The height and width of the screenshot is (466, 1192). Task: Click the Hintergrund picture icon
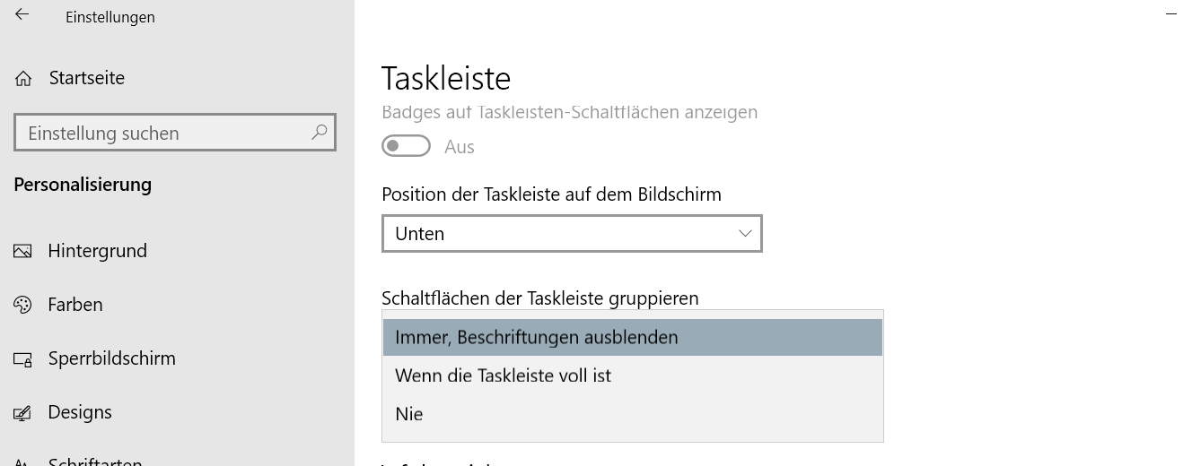[x=23, y=252]
